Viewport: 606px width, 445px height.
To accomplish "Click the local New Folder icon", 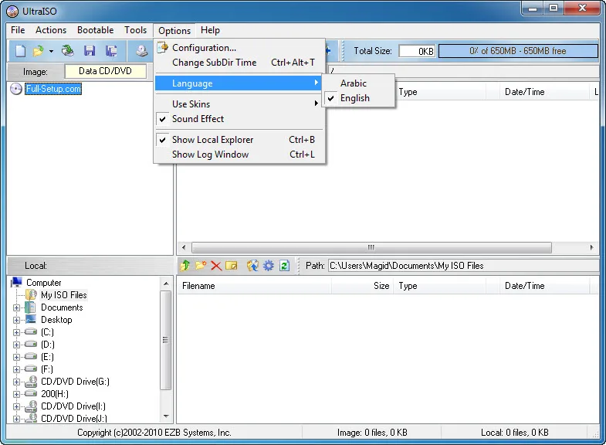I will click(x=201, y=266).
